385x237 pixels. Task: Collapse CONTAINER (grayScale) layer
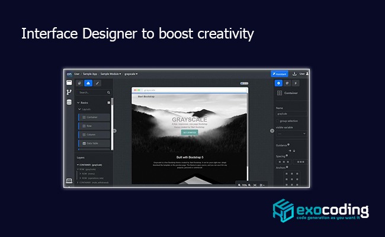pyautogui.click(x=78, y=165)
